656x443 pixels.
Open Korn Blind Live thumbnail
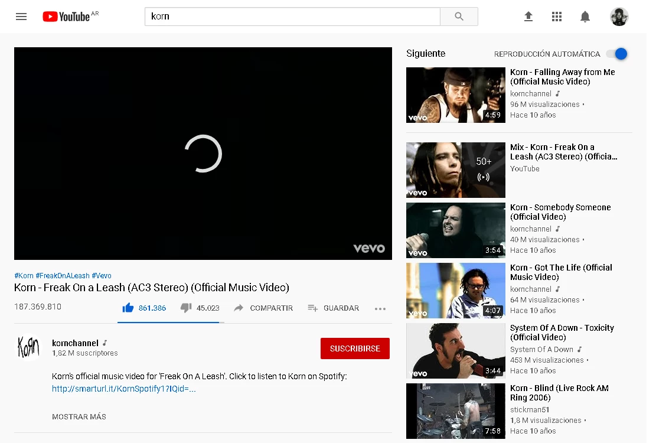[x=456, y=411]
